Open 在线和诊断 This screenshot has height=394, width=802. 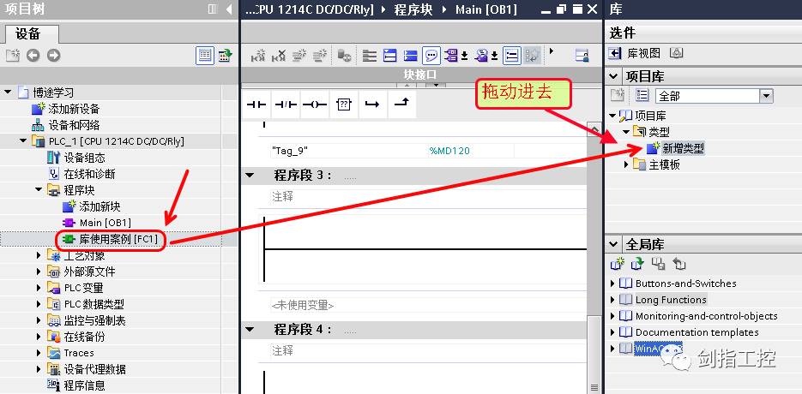click(x=89, y=174)
